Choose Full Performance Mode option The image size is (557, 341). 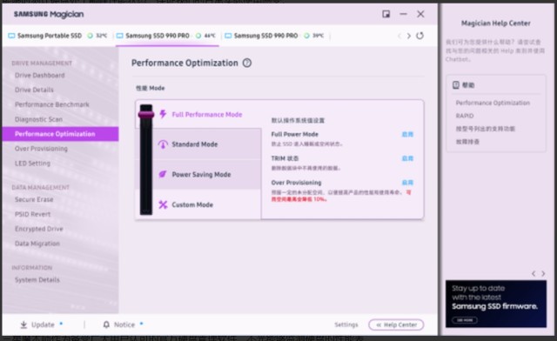tap(207, 114)
